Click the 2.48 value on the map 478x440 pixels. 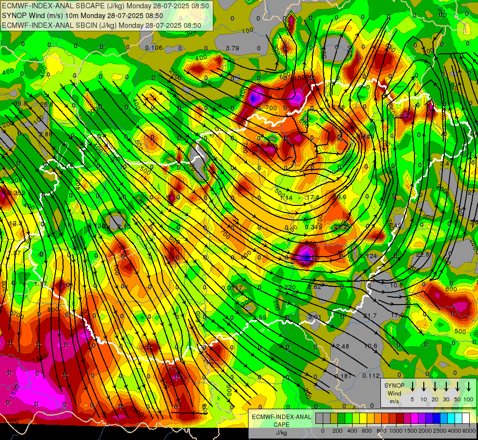342,346
